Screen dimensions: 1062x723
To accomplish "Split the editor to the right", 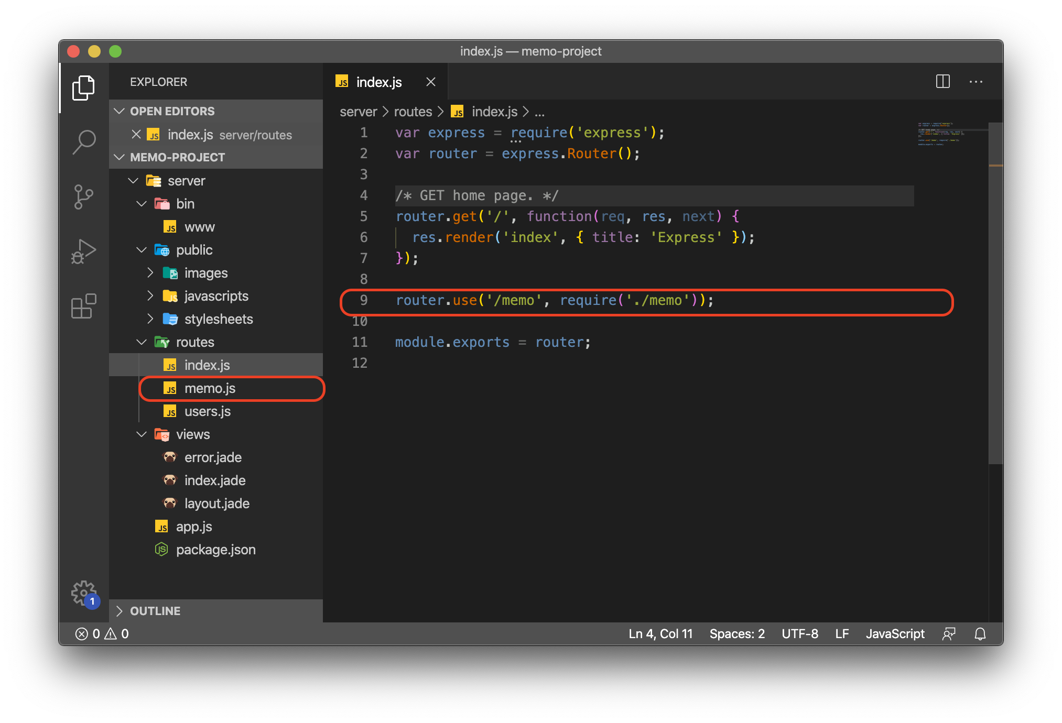I will click(x=942, y=82).
